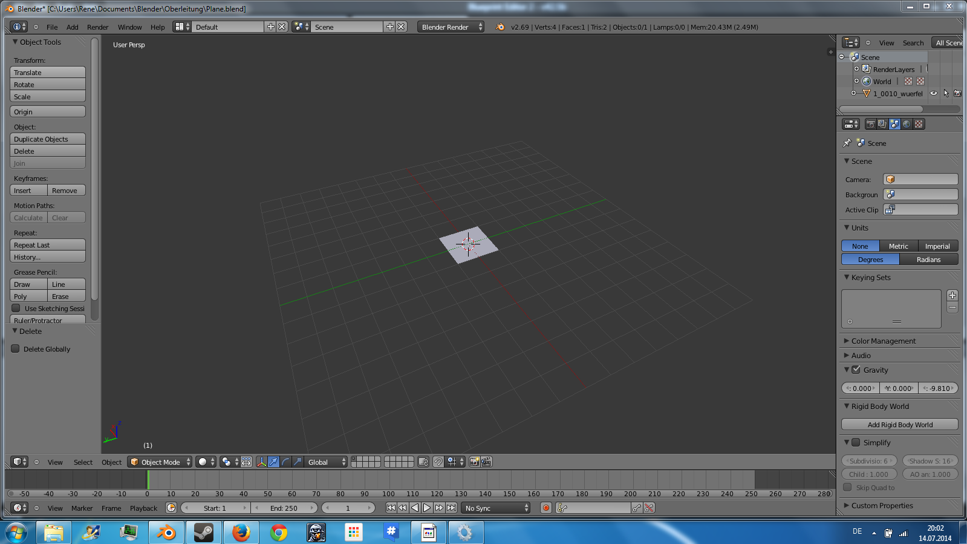Add a new scene with plus icon
This screenshot has width=967, height=544.
click(x=389, y=27)
